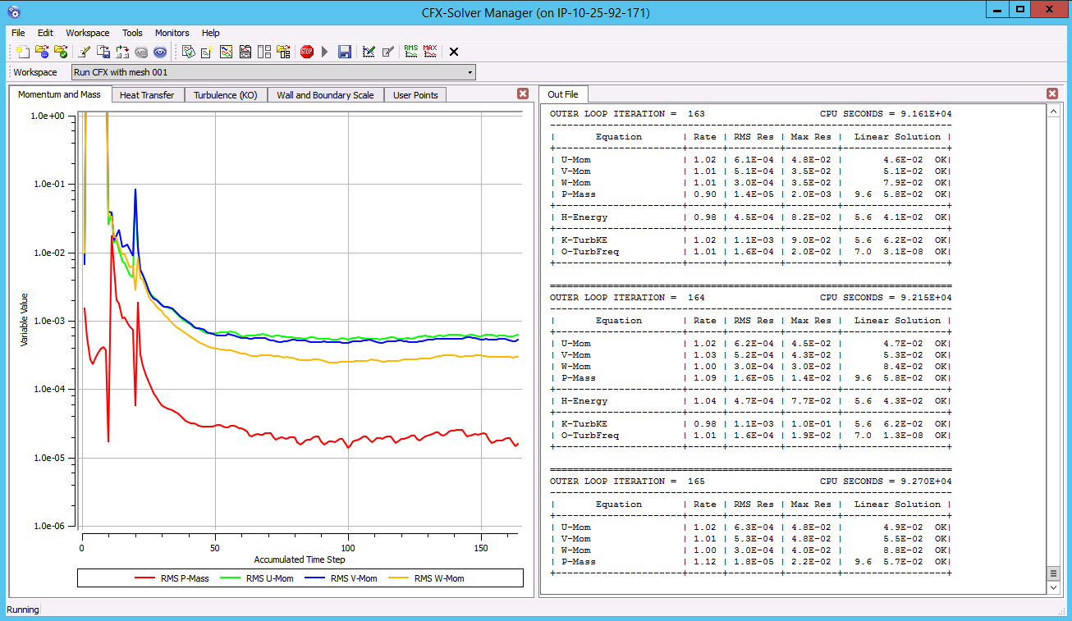Click the Edit Run in Progress pencil icon
Screen dimensions: 1072x621
(85, 52)
